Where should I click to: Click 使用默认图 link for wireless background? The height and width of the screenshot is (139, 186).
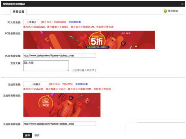point(82,84)
